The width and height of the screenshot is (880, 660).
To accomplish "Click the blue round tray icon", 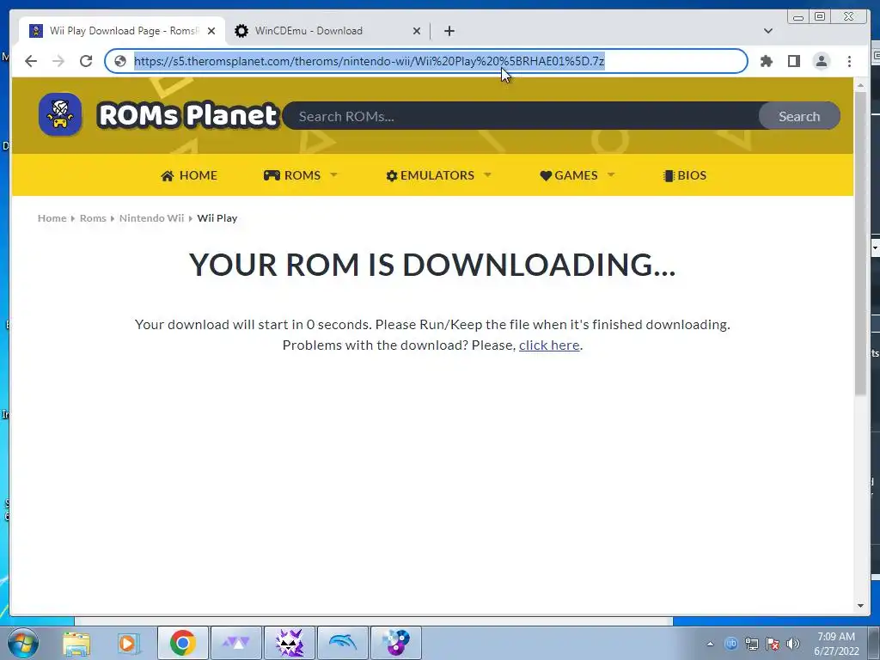I will (730, 643).
